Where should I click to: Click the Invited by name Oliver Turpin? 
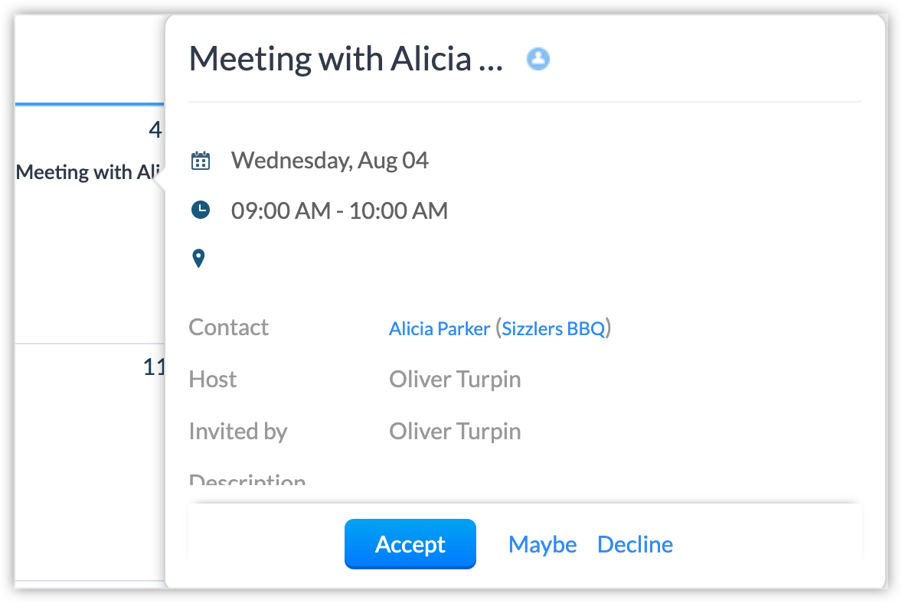(455, 432)
